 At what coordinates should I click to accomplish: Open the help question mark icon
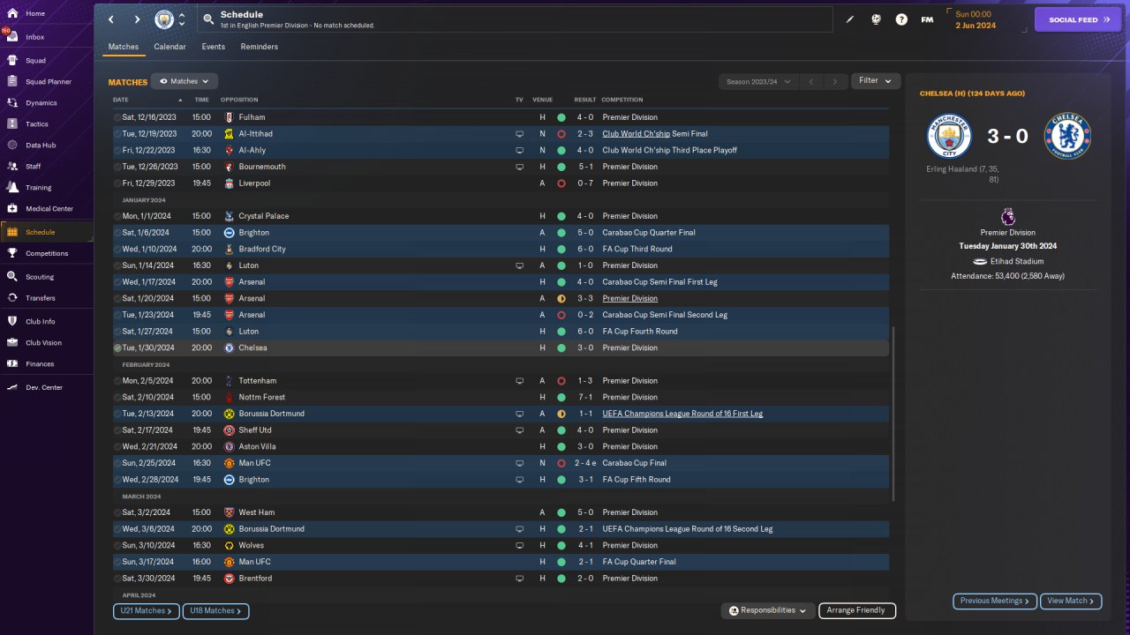point(901,19)
